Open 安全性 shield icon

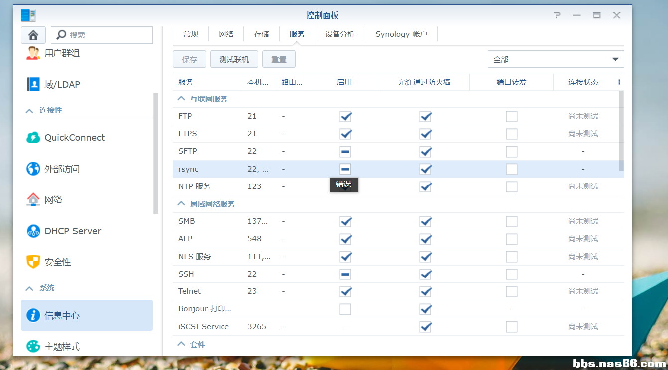pyautogui.click(x=33, y=262)
